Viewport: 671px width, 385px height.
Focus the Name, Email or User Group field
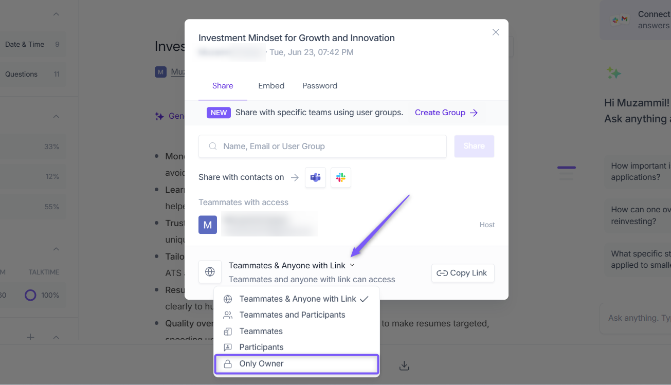(x=322, y=146)
